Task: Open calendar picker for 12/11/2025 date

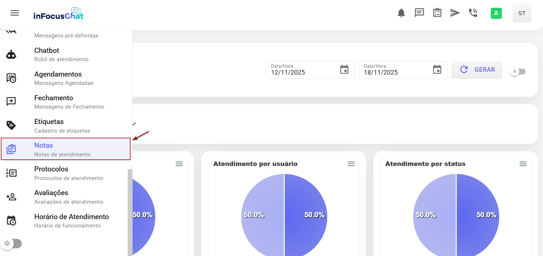Action: pos(344,69)
